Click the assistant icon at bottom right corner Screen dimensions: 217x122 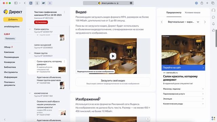(x=213, y=118)
